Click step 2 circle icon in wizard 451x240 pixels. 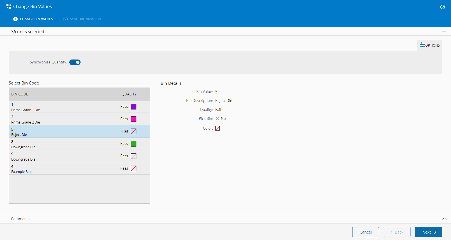pyautogui.click(x=65, y=19)
